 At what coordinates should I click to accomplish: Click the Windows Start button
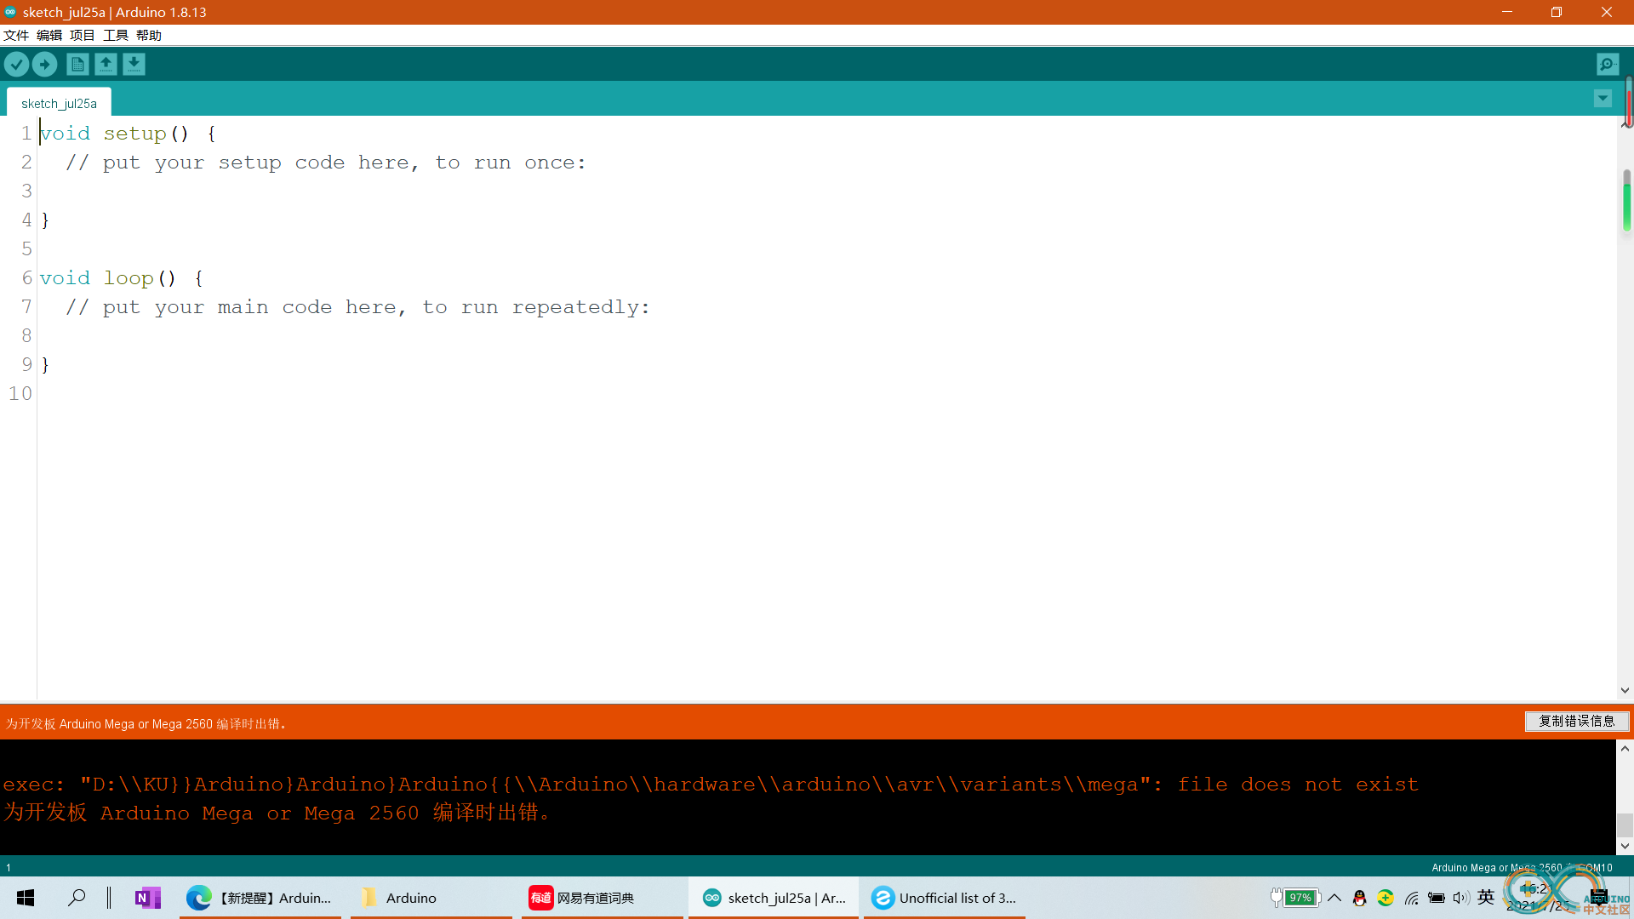pyautogui.click(x=26, y=898)
